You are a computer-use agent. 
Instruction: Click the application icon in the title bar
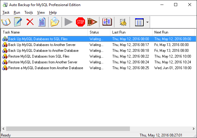click(x=5, y=5)
